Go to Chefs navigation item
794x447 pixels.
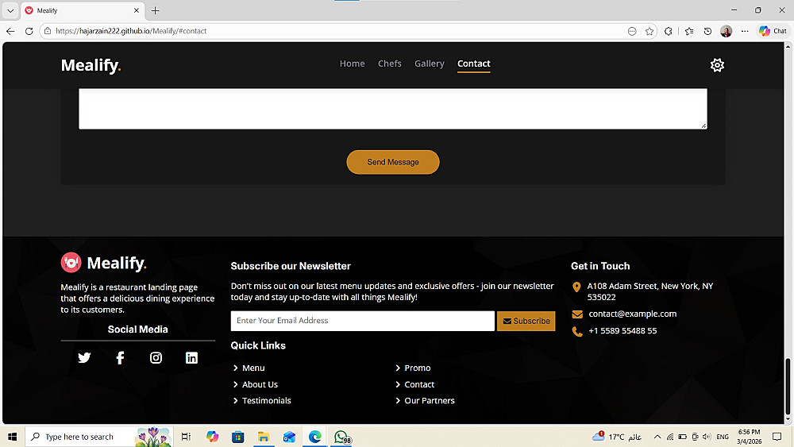point(389,64)
